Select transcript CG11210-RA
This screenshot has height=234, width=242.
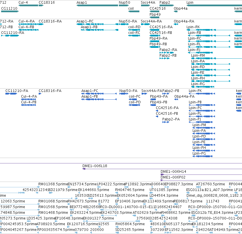click(x=10, y=36)
